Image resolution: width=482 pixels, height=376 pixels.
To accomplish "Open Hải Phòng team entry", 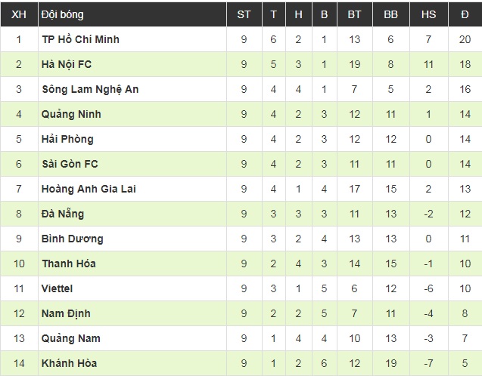I will click(67, 139).
